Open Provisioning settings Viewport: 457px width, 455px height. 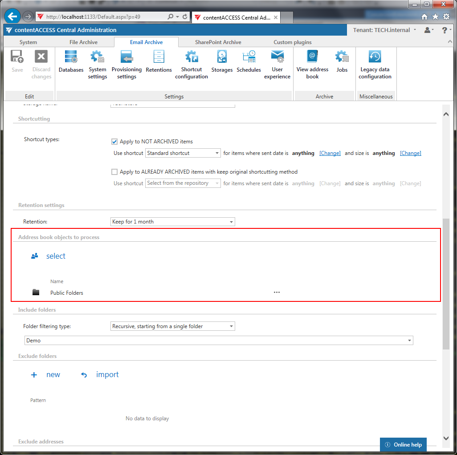point(126,65)
